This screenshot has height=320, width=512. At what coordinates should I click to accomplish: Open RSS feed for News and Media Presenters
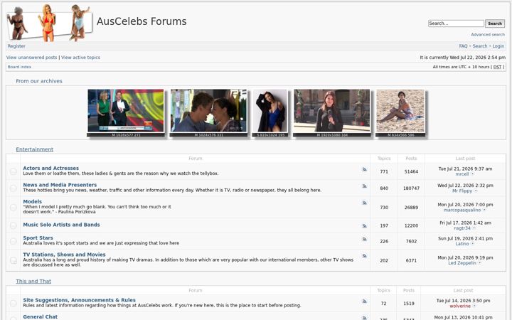pyautogui.click(x=364, y=186)
